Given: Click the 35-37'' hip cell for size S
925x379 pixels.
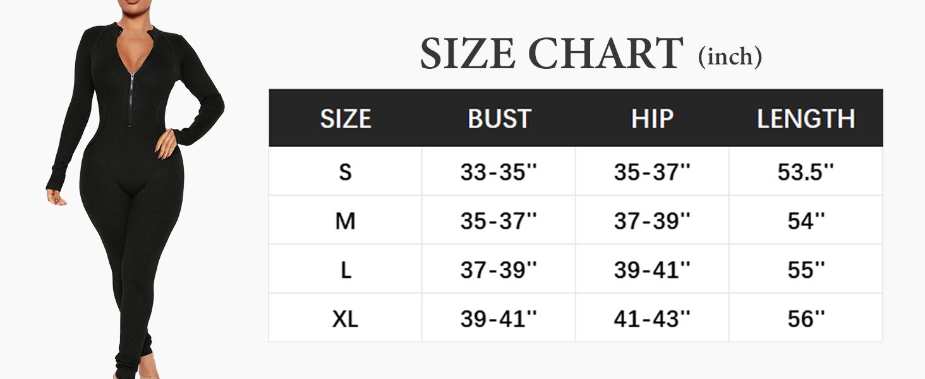Looking at the screenshot, I should click(652, 172).
